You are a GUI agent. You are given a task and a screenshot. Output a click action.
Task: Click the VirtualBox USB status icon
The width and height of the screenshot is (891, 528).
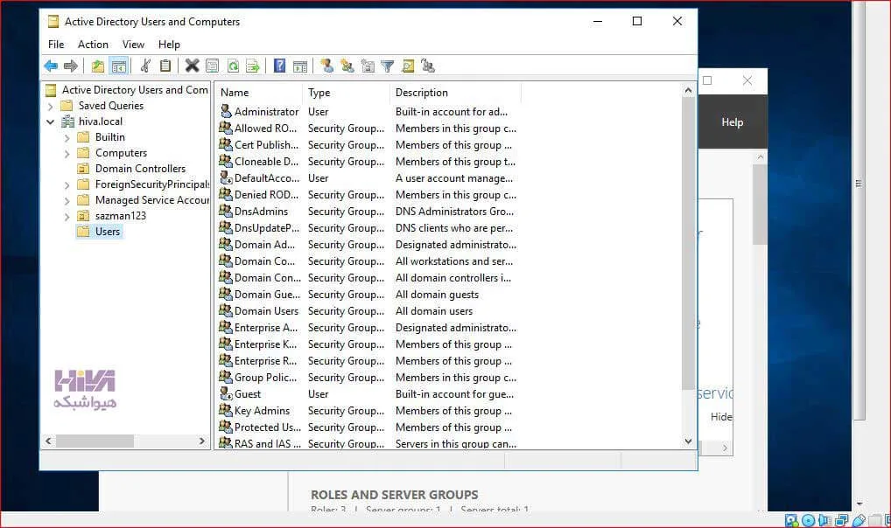pos(859,520)
